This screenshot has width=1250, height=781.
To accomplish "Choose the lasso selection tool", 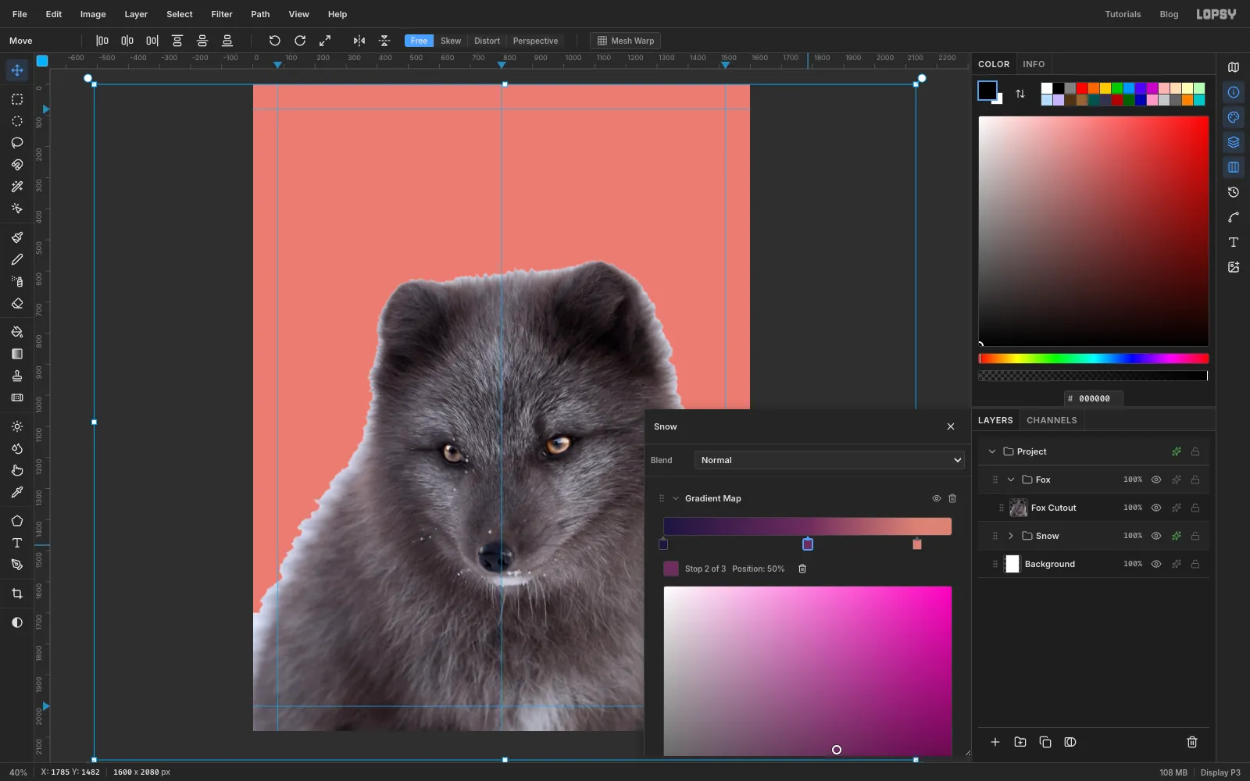I will click(17, 143).
